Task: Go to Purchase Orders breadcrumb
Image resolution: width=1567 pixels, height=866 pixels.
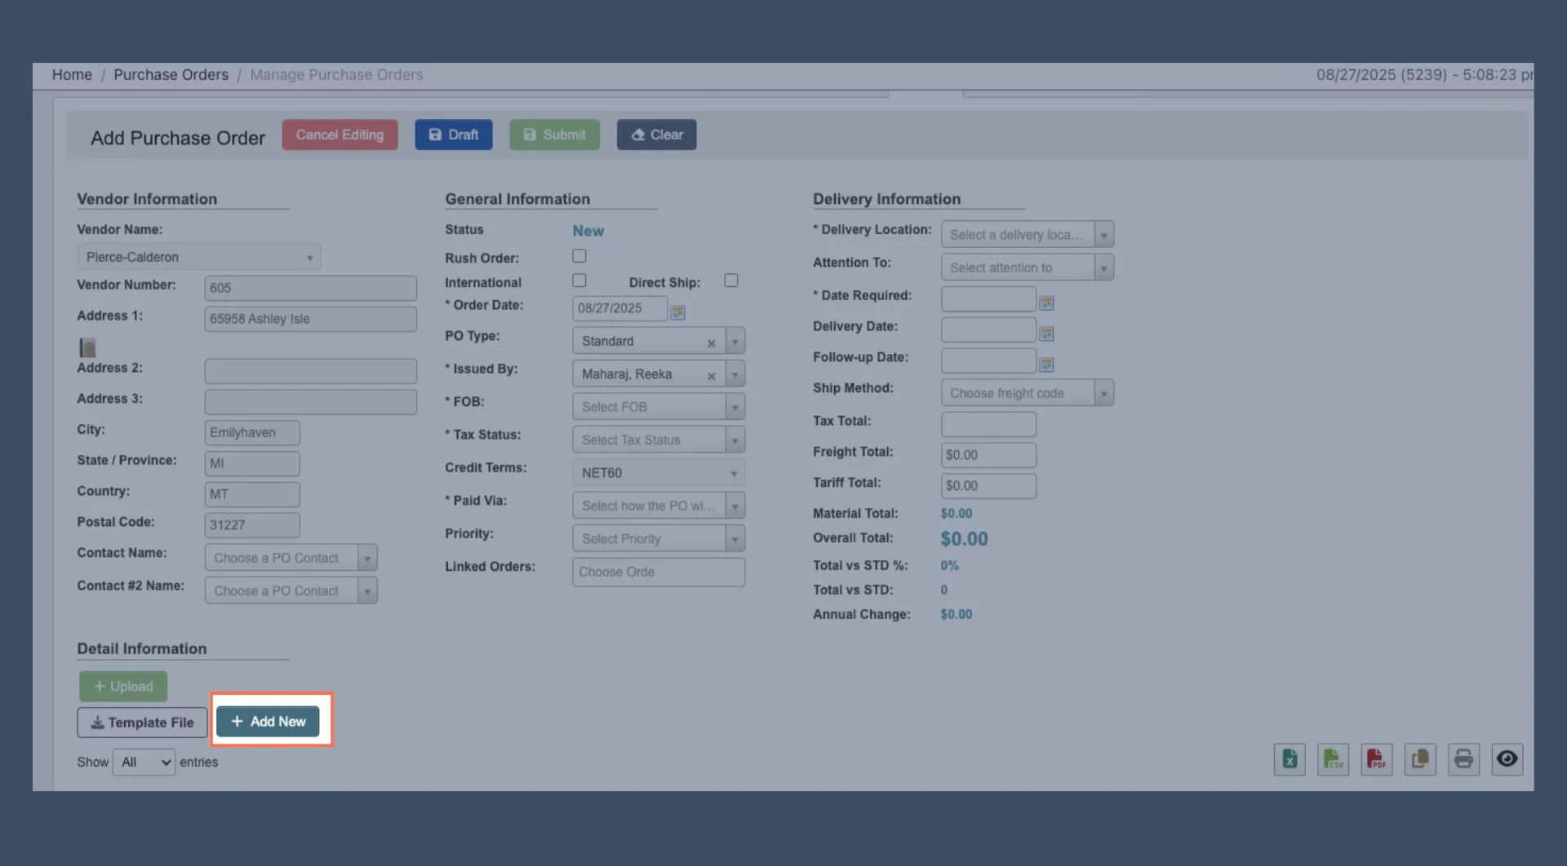Action: (171, 75)
